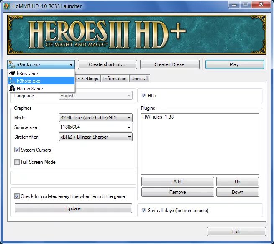Screen dimensions: 274x244
Task: Switch to the Information tab
Action: pos(115,79)
